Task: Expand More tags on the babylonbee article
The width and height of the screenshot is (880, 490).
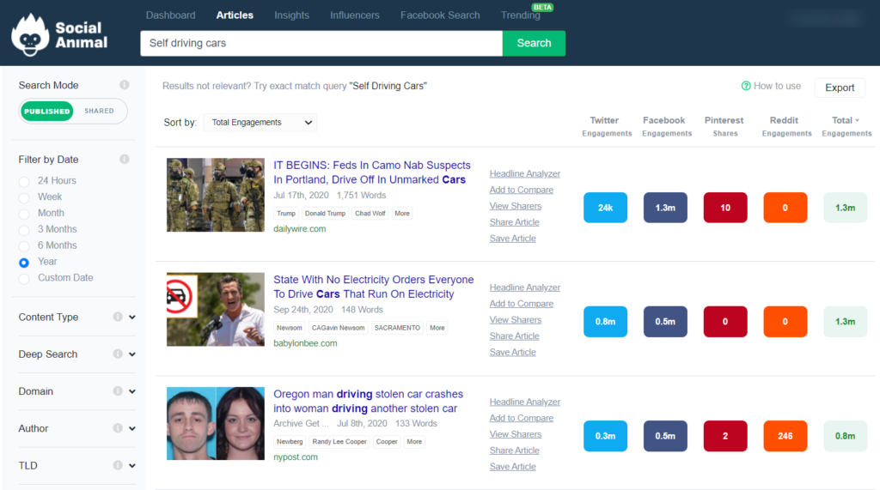Action: (x=437, y=328)
